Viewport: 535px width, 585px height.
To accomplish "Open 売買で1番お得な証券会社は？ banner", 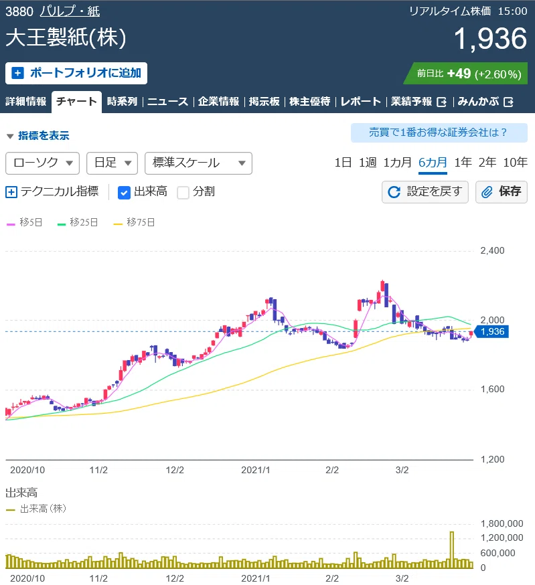I will point(439,133).
